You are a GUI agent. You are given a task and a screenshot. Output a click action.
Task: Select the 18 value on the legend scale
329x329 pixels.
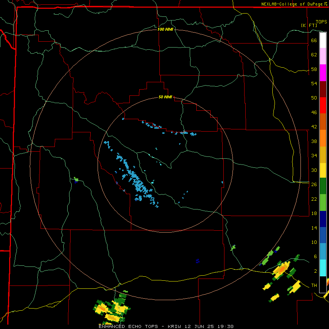[x=314, y=213]
